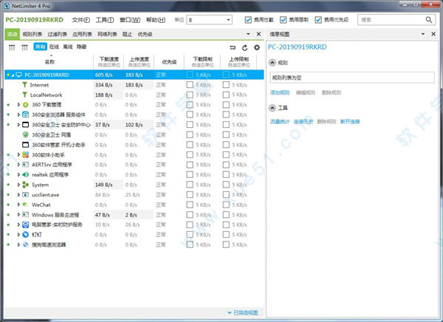Click the colorful 360软件小助手 icon

pos(25,154)
